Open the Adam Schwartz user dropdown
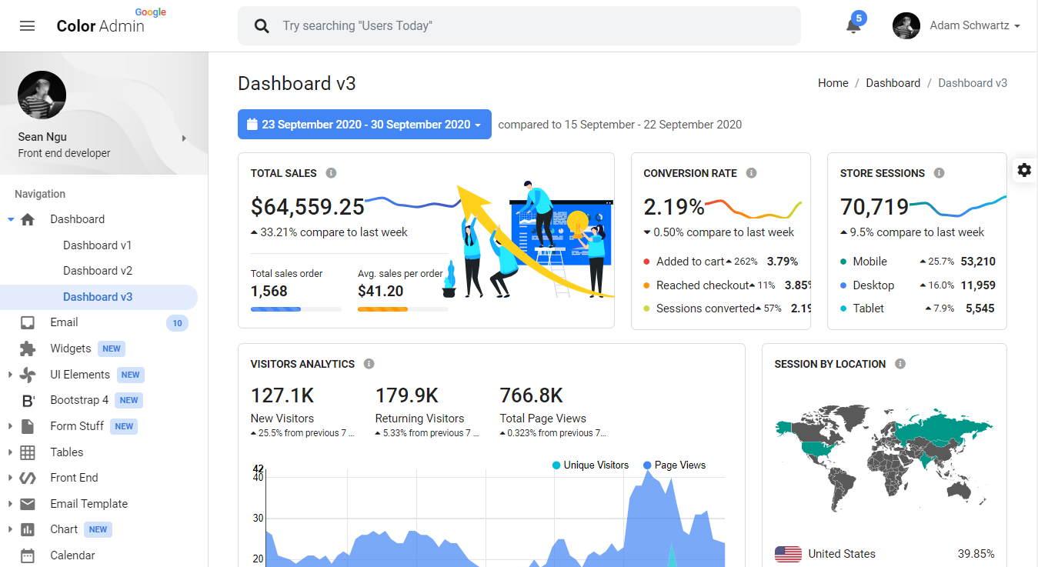The height and width of the screenshot is (567, 1038). 956,26
